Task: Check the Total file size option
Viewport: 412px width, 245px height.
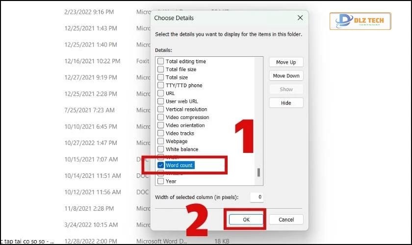Action: click(160, 70)
